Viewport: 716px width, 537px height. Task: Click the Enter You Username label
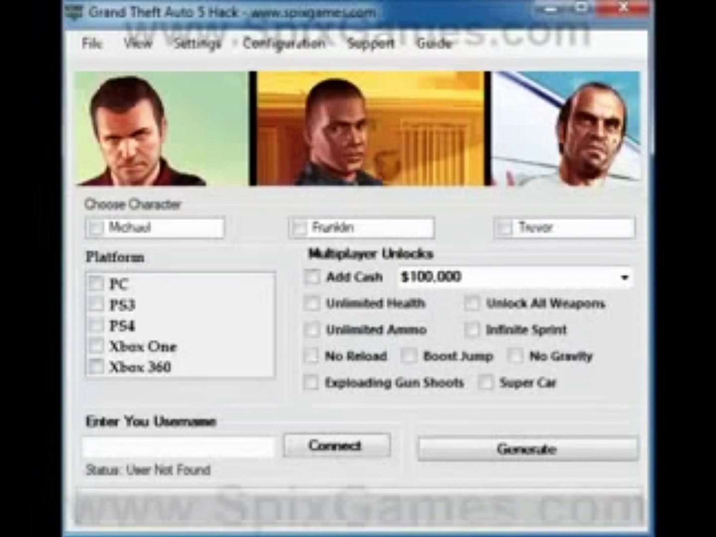(x=151, y=422)
